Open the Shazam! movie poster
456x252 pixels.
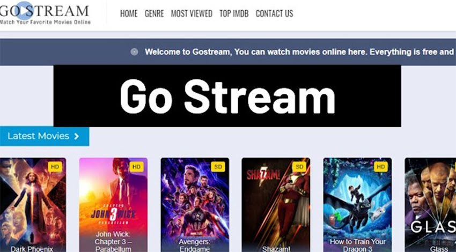click(276, 205)
